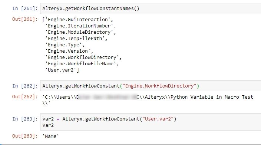The image size is (261, 145).
Task: Click 'Engine.ModuleDirectory' output entry
Action: [79, 32]
